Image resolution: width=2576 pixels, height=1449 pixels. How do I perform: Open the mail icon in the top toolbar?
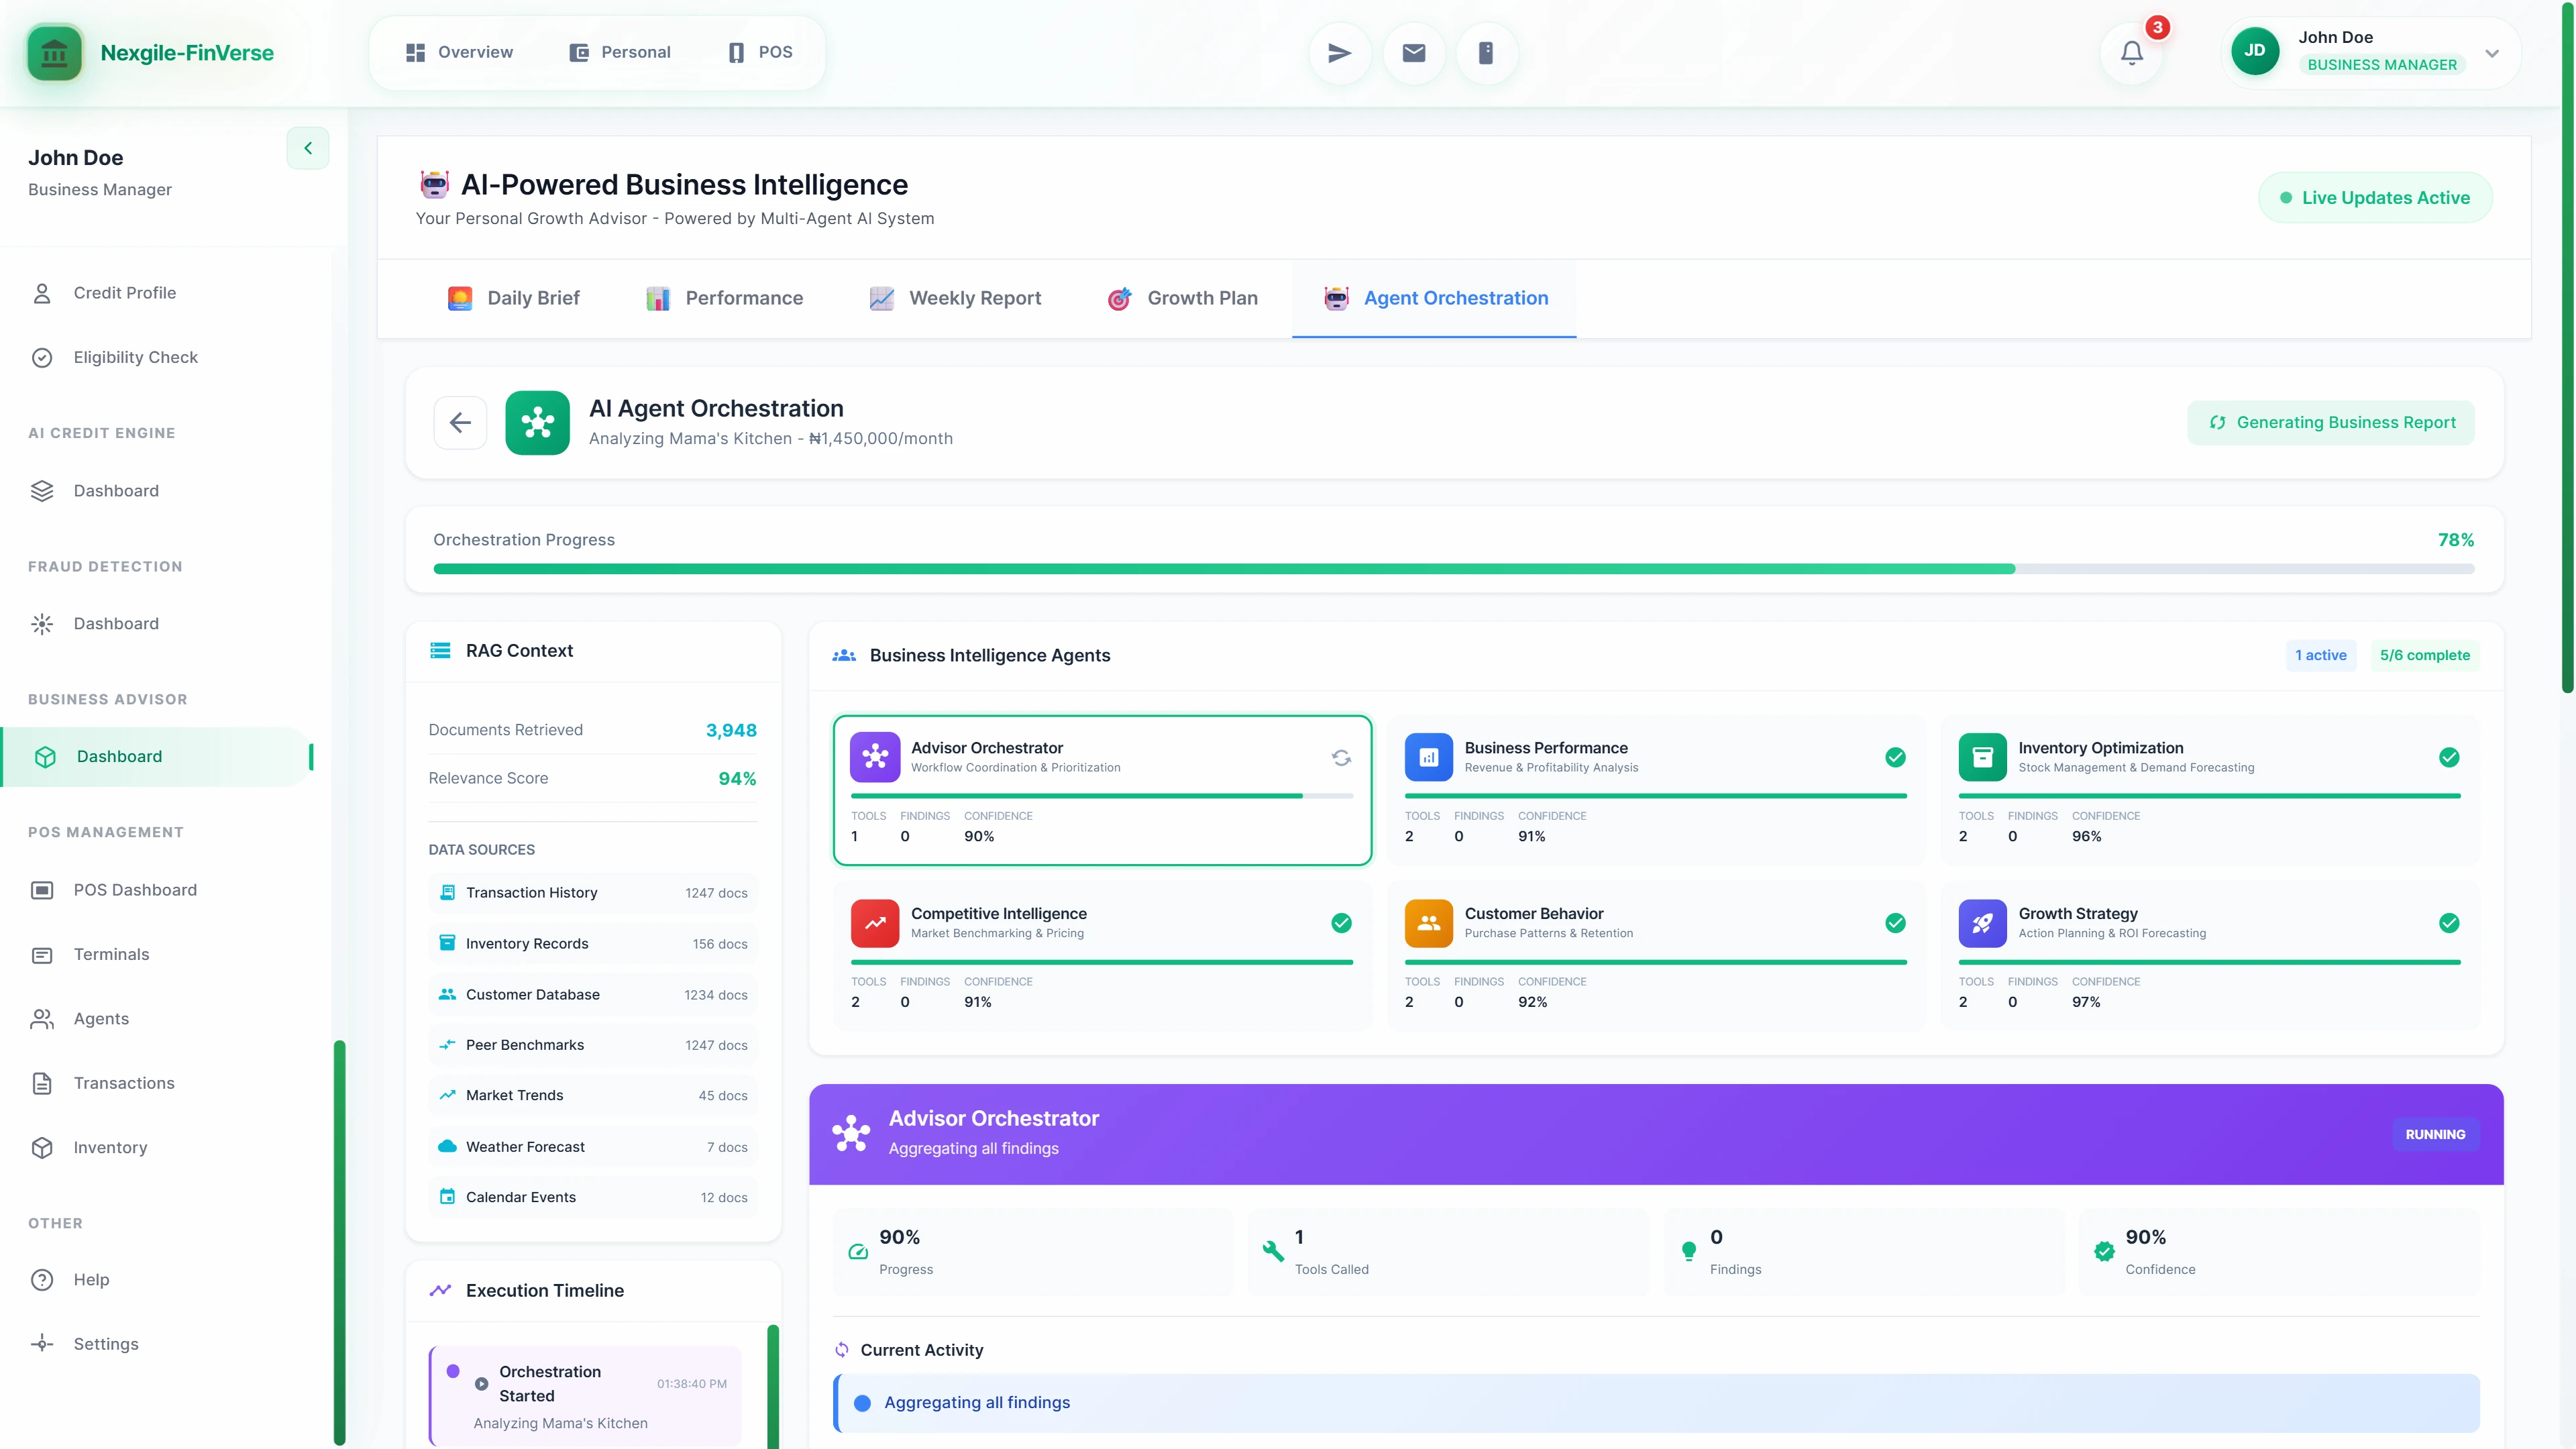pos(1412,52)
